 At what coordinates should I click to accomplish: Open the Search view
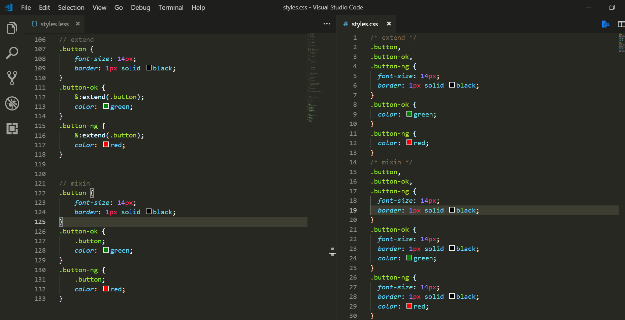12,53
